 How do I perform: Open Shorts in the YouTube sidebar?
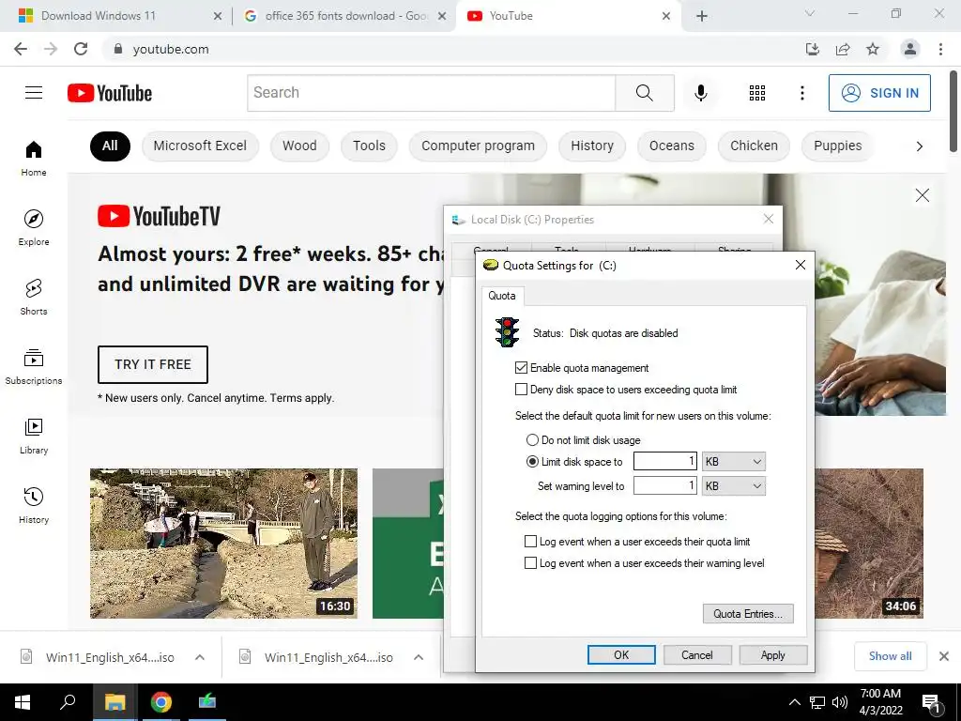34,297
